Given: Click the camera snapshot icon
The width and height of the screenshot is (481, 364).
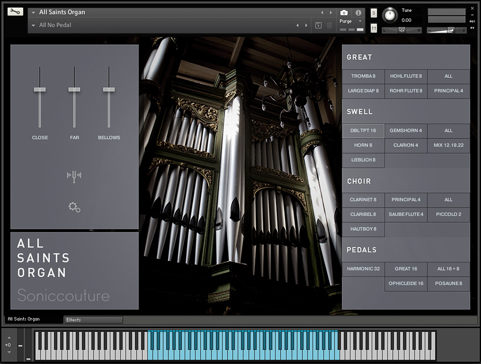Looking at the screenshot, I should [x=344, y=12].
